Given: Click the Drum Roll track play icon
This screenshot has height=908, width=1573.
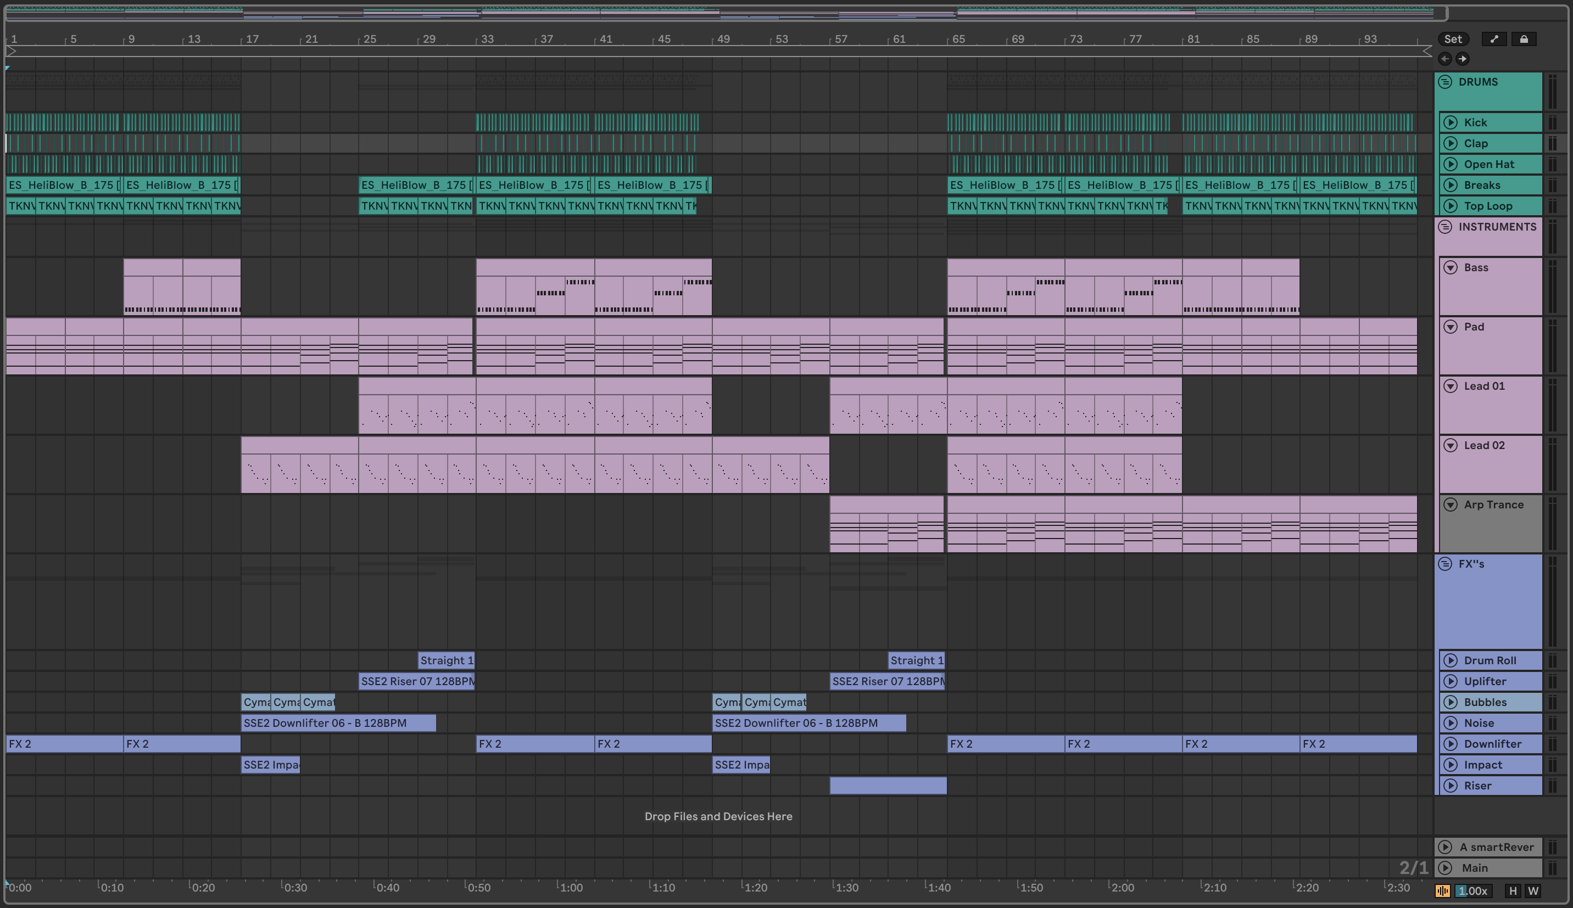Looking at the screenshot, I should [x=1451, y=660].
